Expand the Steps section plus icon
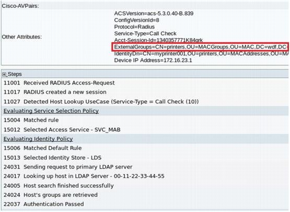The height and width of the screenshot is (212, 290). coord(4,74)
